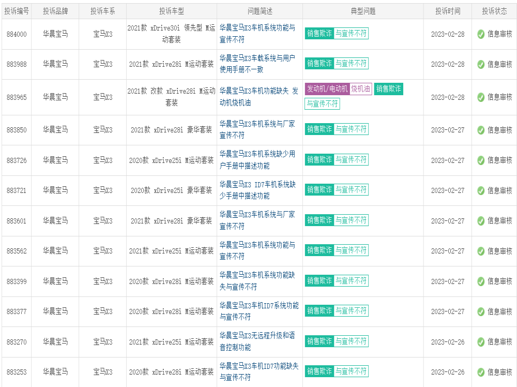The height and width of the screenshot is (387, 517).
Task: Click model '2021款 改款 xDrive28i M运动套装'
Action: (x=171, y=97)
